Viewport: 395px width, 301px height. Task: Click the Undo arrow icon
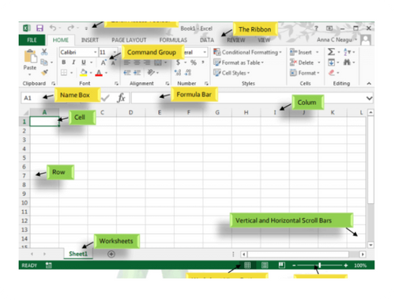coord(53,28)
